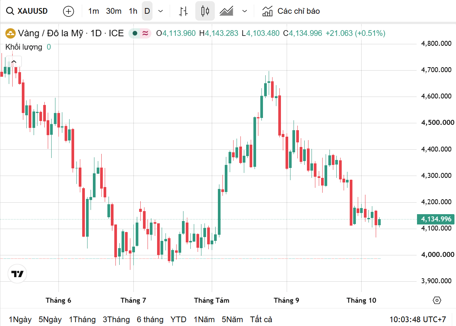This screenshot has width=456, height=326.
Task: Click the Vàng / Đô la Mỹ title
Action: point(50,34)
